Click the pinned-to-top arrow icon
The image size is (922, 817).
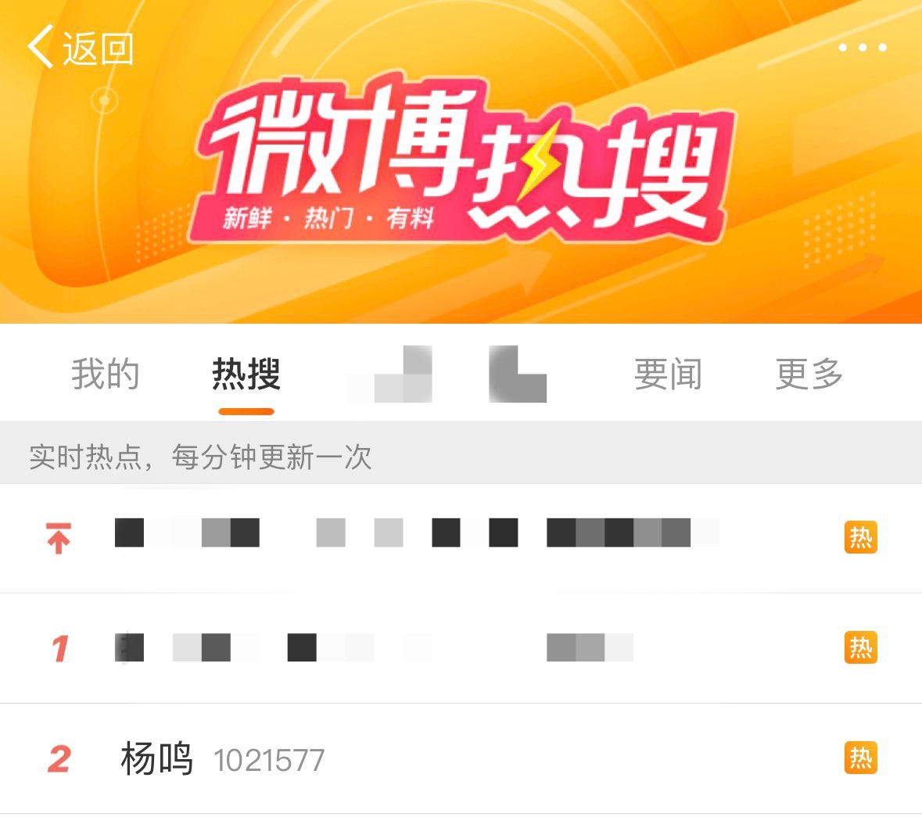[x=59, y=539]
